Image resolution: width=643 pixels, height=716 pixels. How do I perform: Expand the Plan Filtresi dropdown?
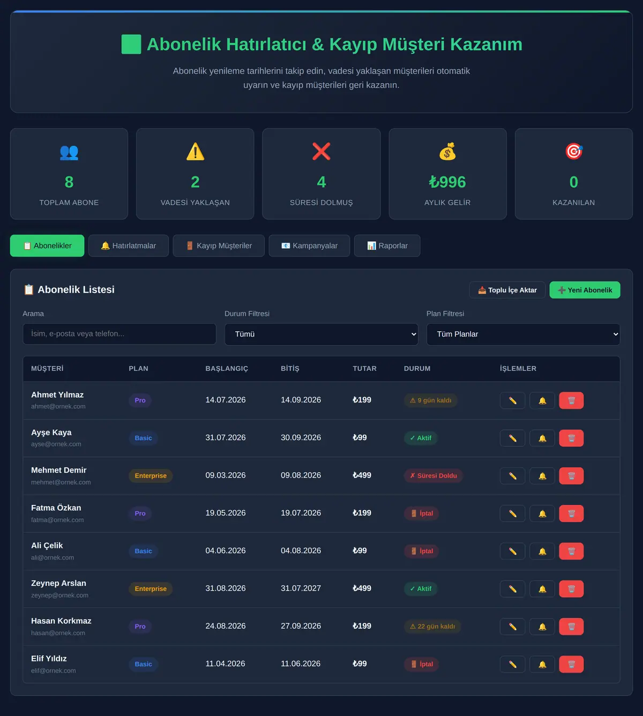pyautogui.click(x=523, y=334)
